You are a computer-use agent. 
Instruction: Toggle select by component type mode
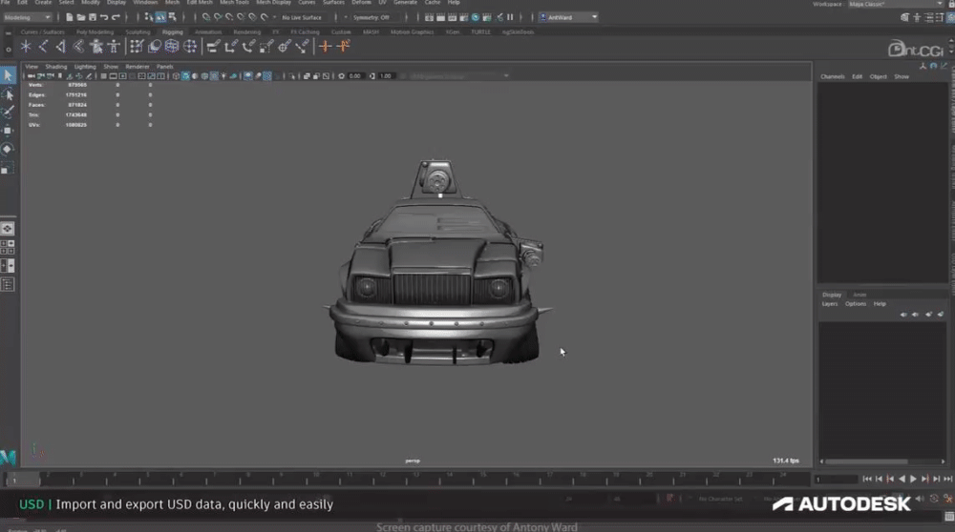(x=172, y=17)
